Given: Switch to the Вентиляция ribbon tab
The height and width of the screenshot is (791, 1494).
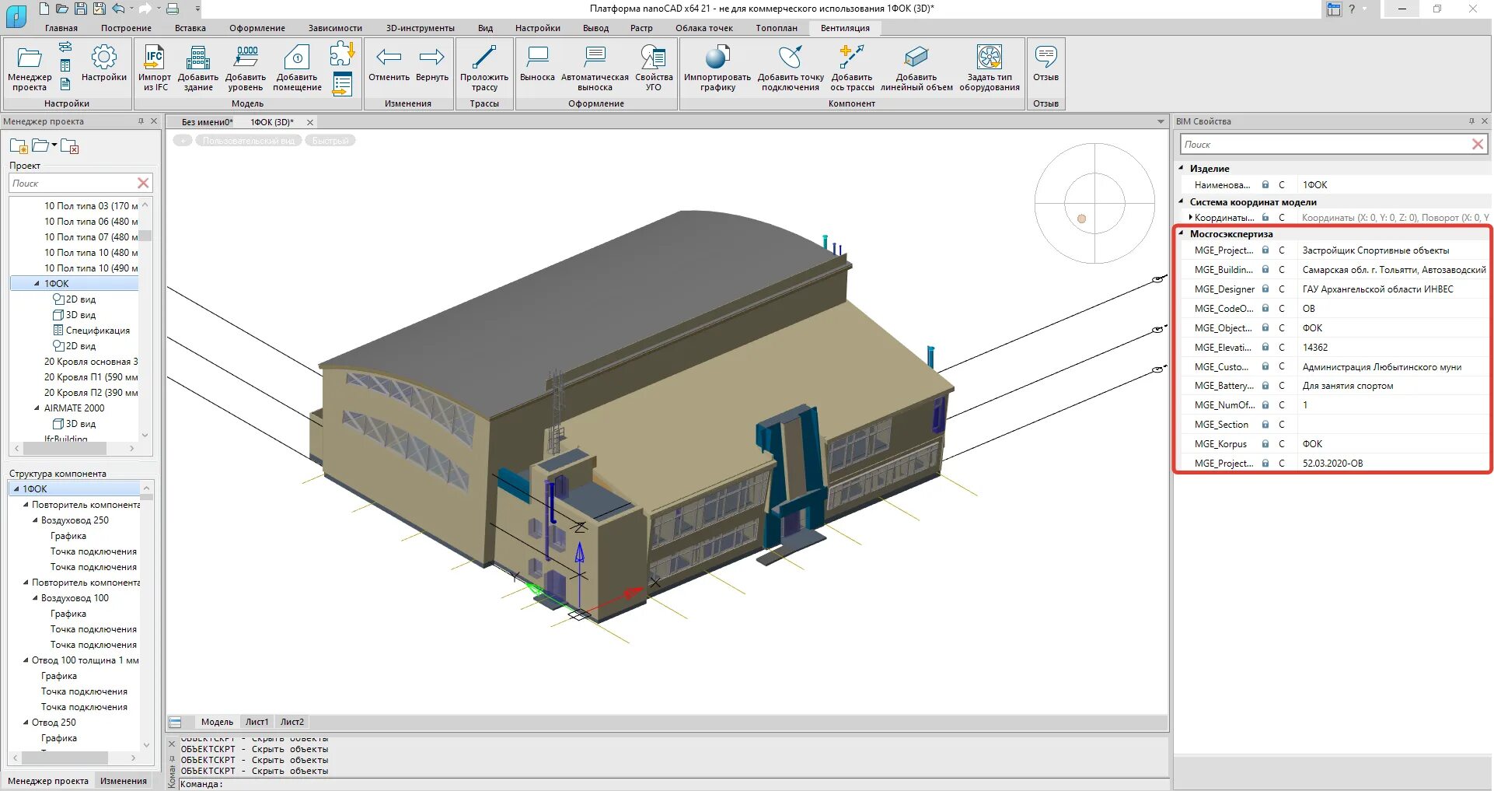Looking at the screenshot, I should pyautogui.click(x=845, y=28).
